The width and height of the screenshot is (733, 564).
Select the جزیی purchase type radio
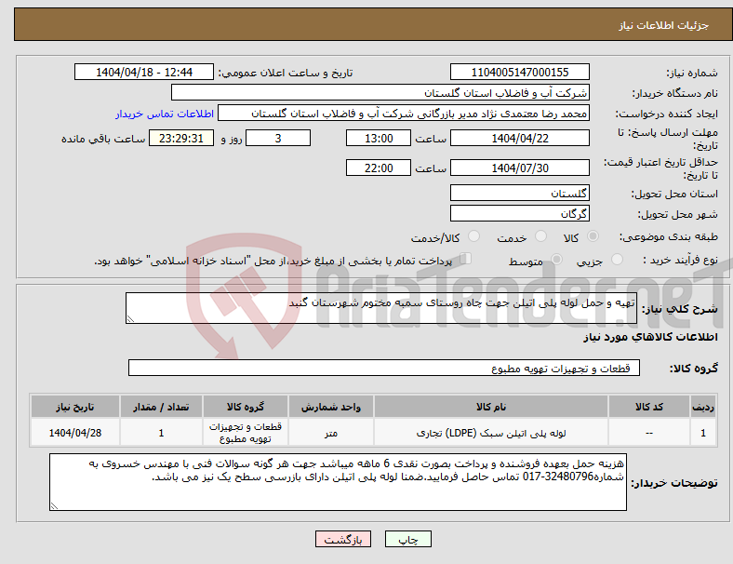pos(617,260)
